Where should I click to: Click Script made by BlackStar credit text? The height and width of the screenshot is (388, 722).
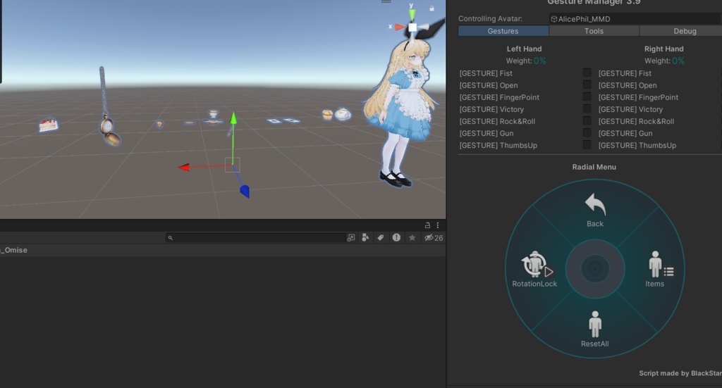pyautogui.click(x=680, y=373)
